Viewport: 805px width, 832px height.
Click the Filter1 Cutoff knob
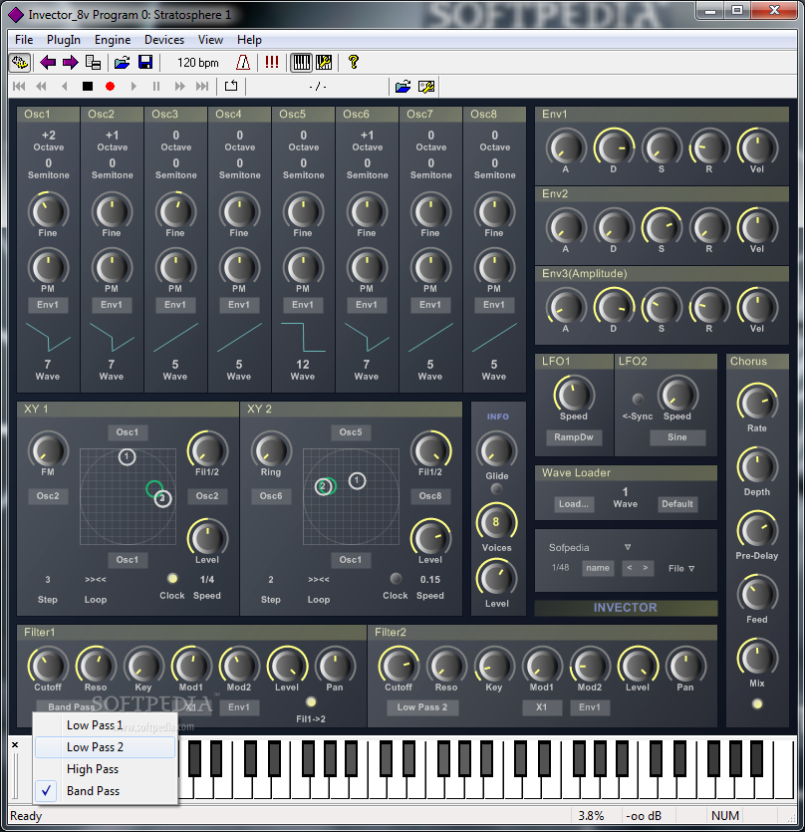pos(47,665)
